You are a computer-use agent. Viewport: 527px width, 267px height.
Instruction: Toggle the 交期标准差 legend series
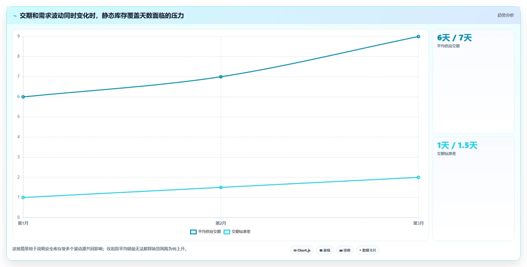237,232
